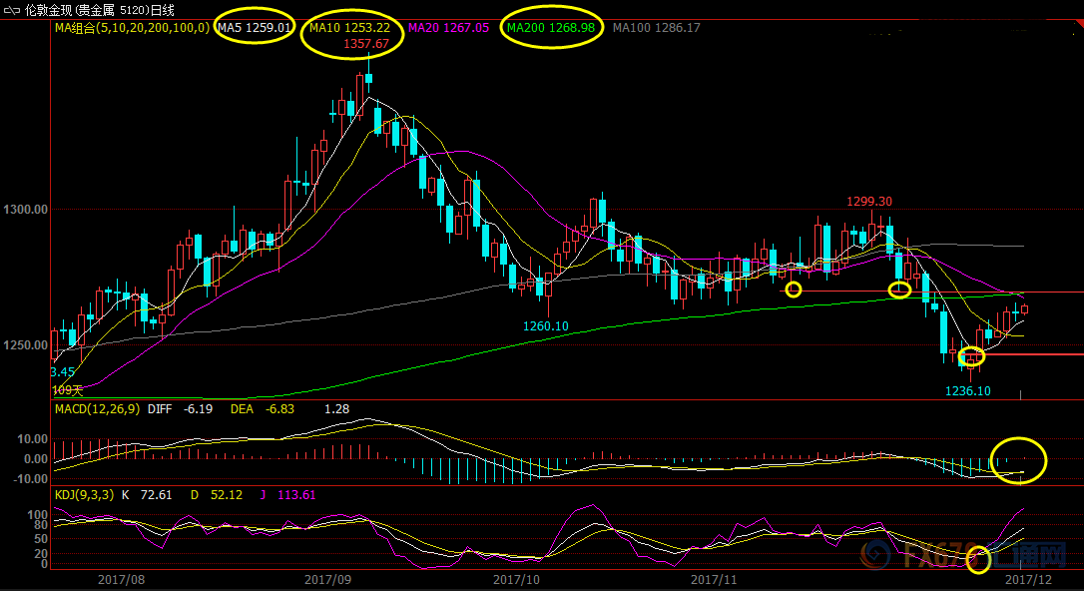Click the large yellow circle on MACD crossover

[1018, 459]
